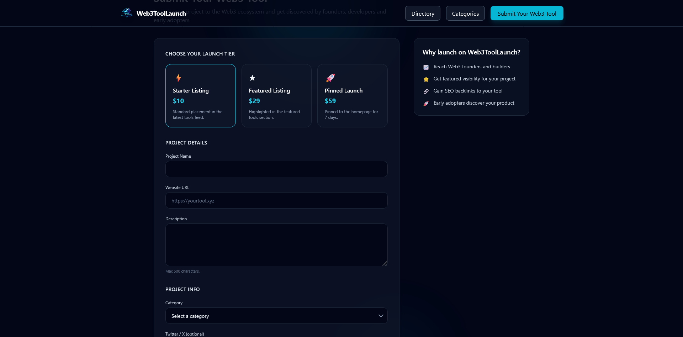Screen dimensions: 683x337
Task: Click the 'PROJECT INFO' heading
Action: coord(182,289)
